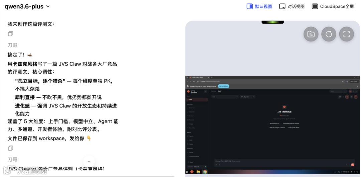Viewport: 361px width, 177px height.
Task: Open File Explorer in the taskbar
Action: coord(198,172)
